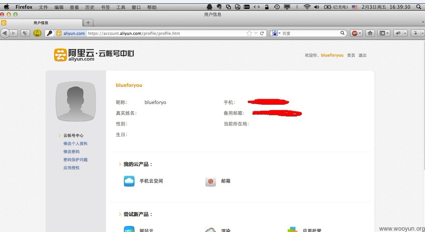Viewport: 425px width, 232px height.
Task: Open 修改密码 sidebar link
Action: (x=71, y=152)
